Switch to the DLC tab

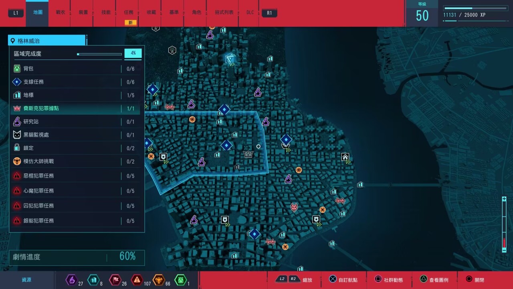(x=250, y=12)
